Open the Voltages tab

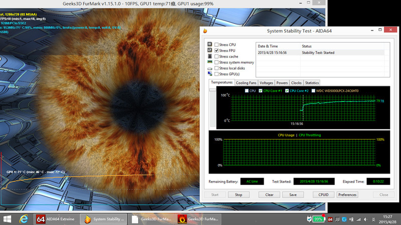pos(266,82)
